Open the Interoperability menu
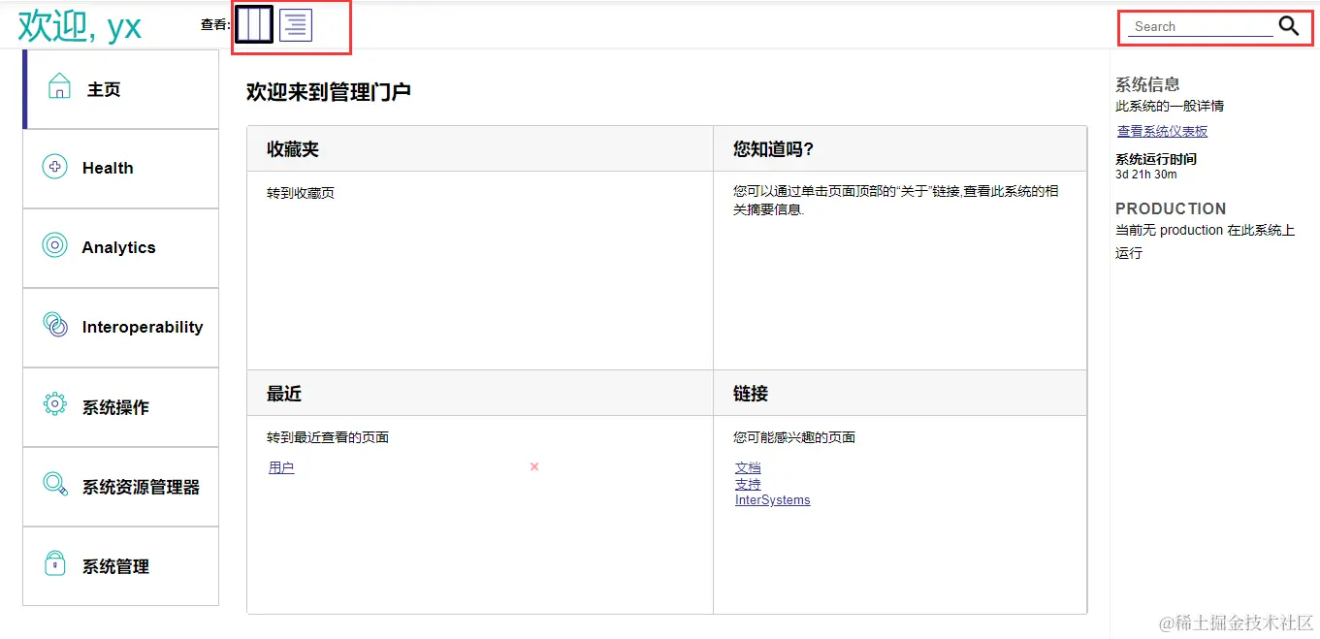1320x639 pixels. coord(121,328)
